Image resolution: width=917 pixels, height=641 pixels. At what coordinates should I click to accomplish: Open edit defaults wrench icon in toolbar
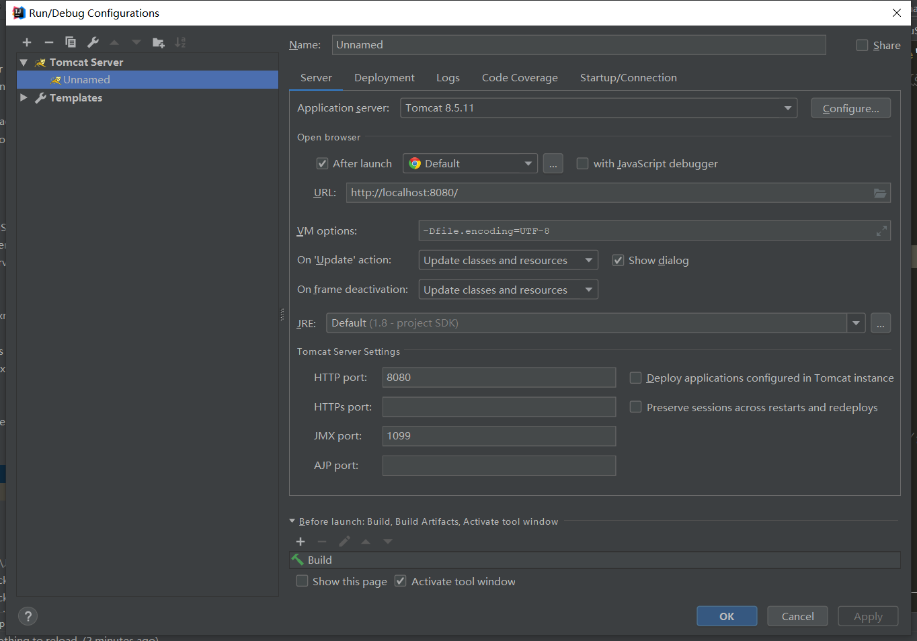click(93, 42)
